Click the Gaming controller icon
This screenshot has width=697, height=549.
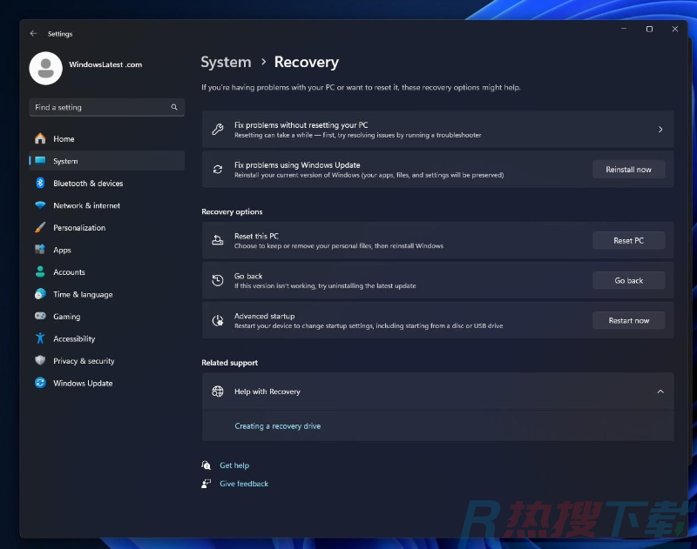point(40,316)
